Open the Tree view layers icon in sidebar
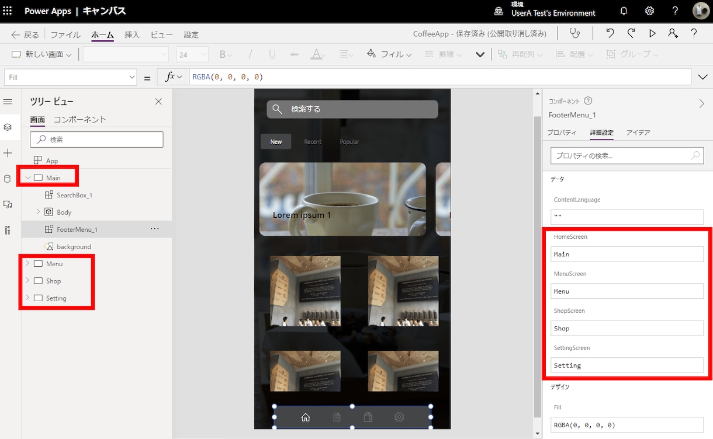Viewport: 713px width, 439px height. tap(8, 127)
